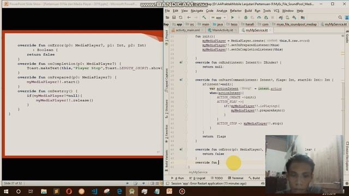Image resolution: width=349 pixels, height=196 pixels.
Task: Click the myMpService.kt breadcrumb
Action: [334, 24]
